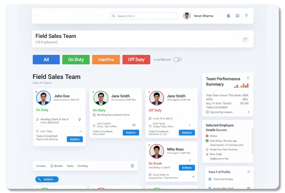Show Inactive employees
The width and height of the screenshot is (285, 193).
click(x=106, y=59)
